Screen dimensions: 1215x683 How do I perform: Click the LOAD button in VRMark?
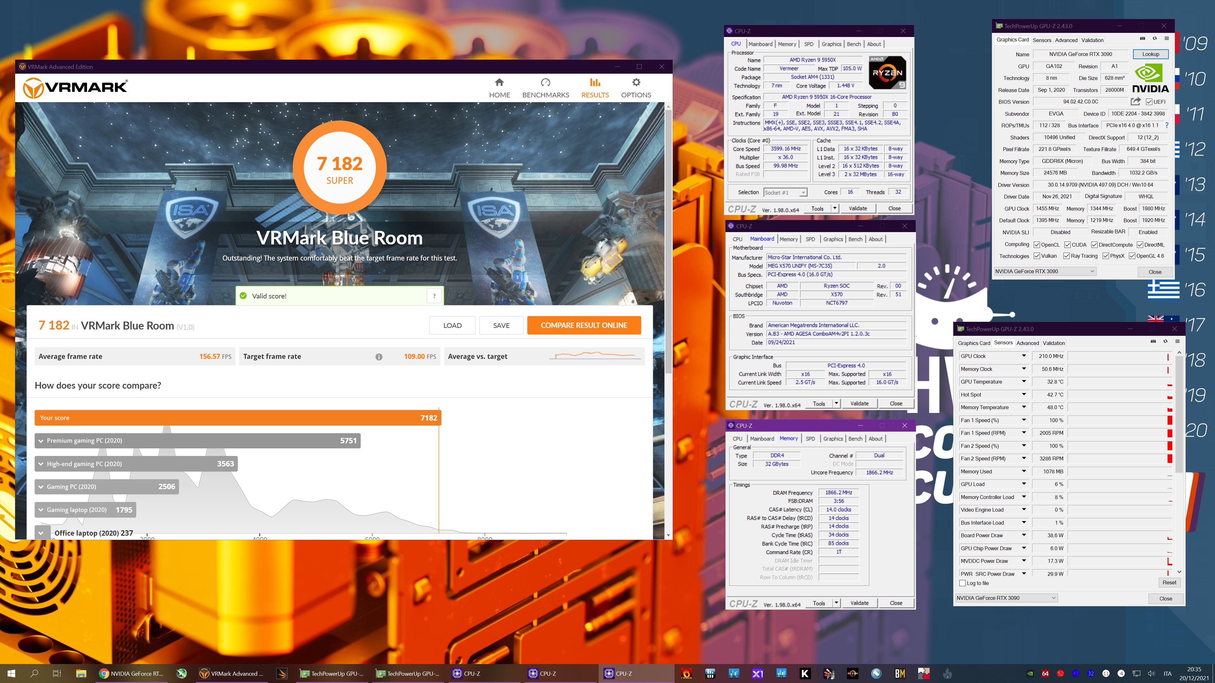(x=452, y=325)
